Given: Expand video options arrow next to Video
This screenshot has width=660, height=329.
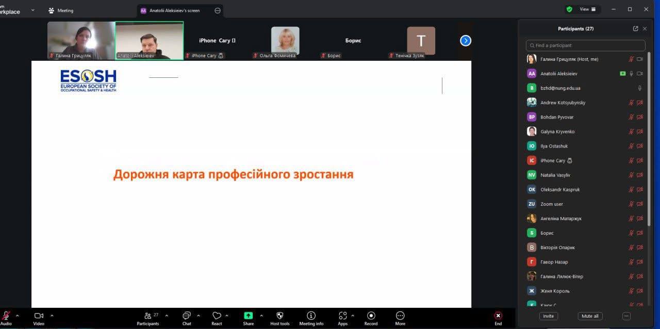Looking at the screenshot, I should point(52,316).
